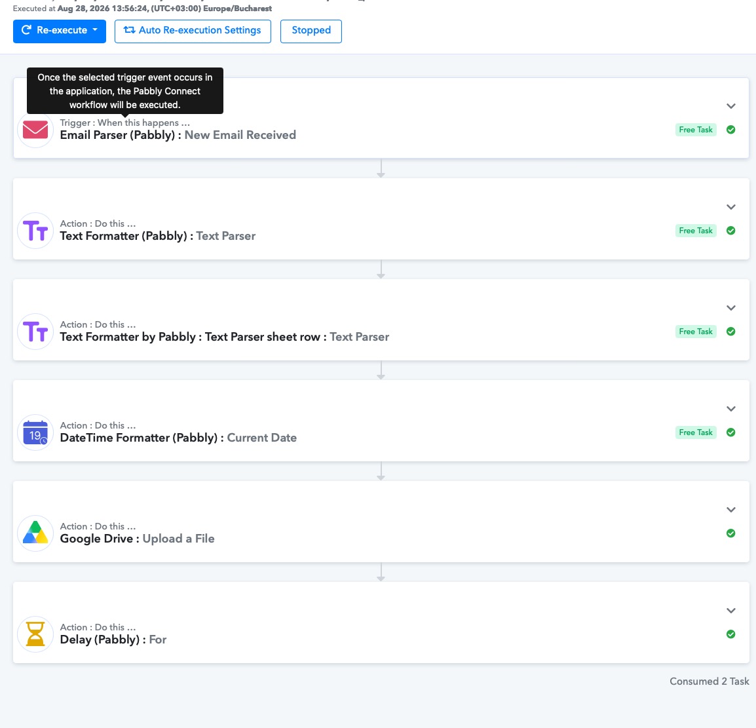Screen dimensions: 756x728
Task: Click the Email Parser envelope icon
Action: pos(35,130)
